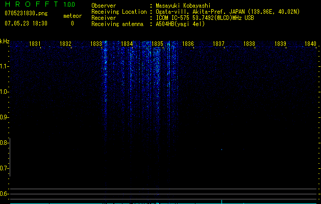
Task: Click the meteor count label
Action: 72,16
